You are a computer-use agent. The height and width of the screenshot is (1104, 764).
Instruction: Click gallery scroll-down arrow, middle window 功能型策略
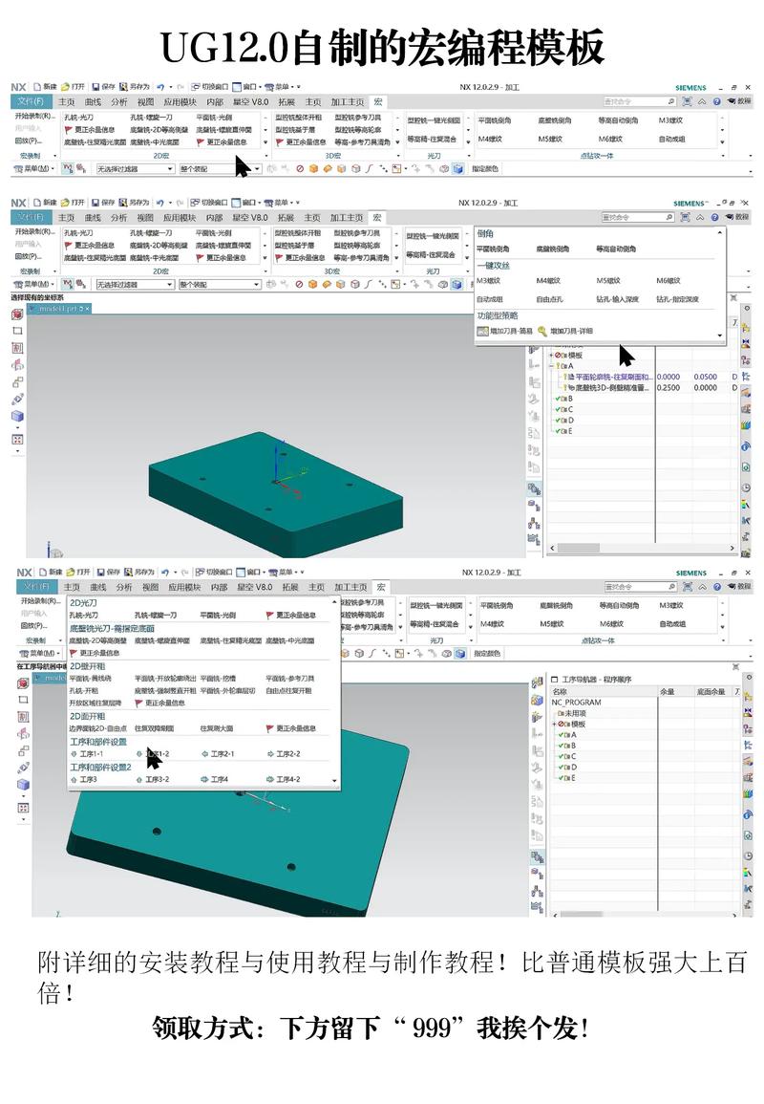[x=720, y=336]
